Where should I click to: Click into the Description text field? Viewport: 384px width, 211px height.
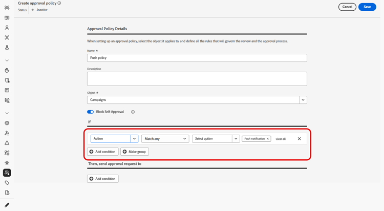click(x=197, y=78)
